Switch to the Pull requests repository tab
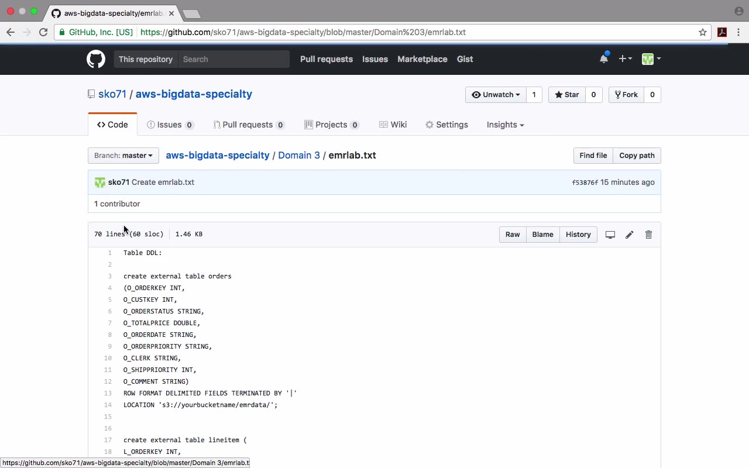749x468 pixels. [249, 125]
